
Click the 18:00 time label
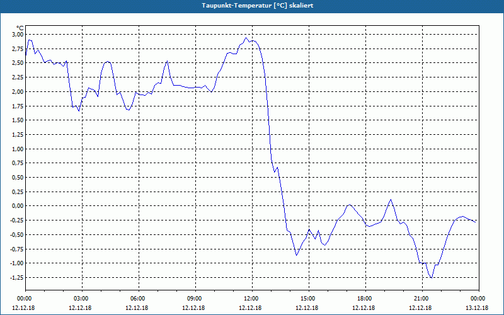pyautogui.click(x=366, y=299)
